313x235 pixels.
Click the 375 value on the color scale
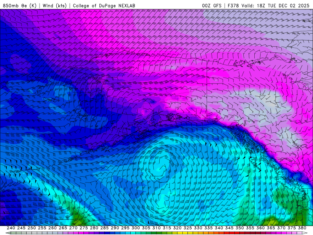click(291, 228)
